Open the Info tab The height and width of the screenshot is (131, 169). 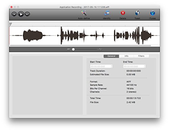126,56
